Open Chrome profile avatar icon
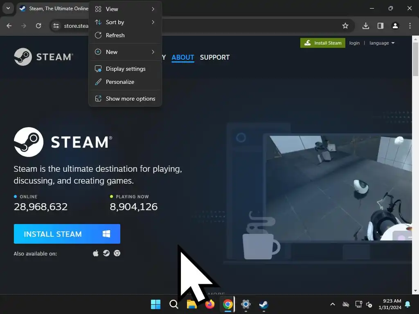The image size is (419, 314). (x=395, y=26)
